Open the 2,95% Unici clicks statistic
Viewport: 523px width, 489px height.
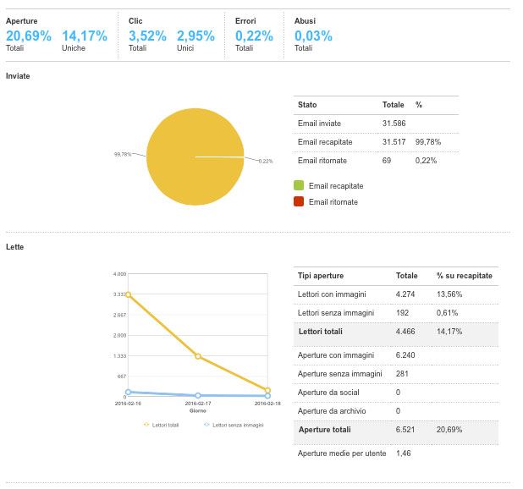[x=195, y=36]
